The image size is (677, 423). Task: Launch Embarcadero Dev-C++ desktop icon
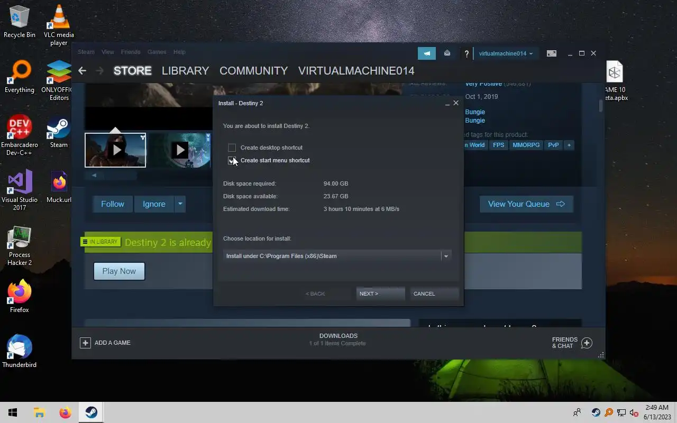coord(20,135)
